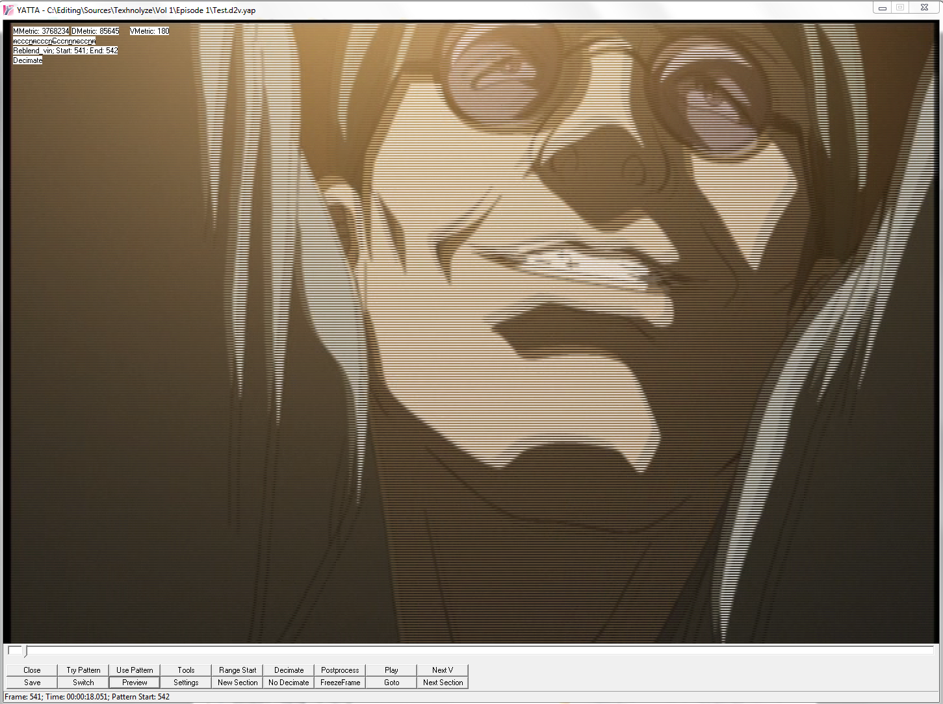Viewport: 943px width, 704px height.
Task: Click the YATTA app icon in the title bar
Action: pos(8,10)
